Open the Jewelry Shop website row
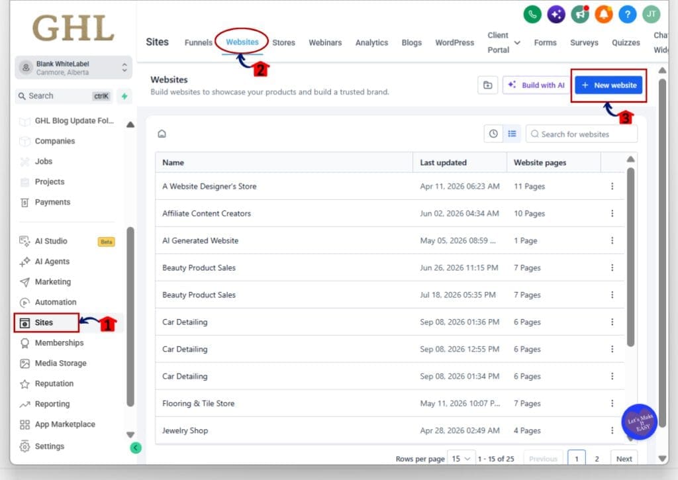Image resolution: width=678 pixels, height=480 pixels. [389, 431]
